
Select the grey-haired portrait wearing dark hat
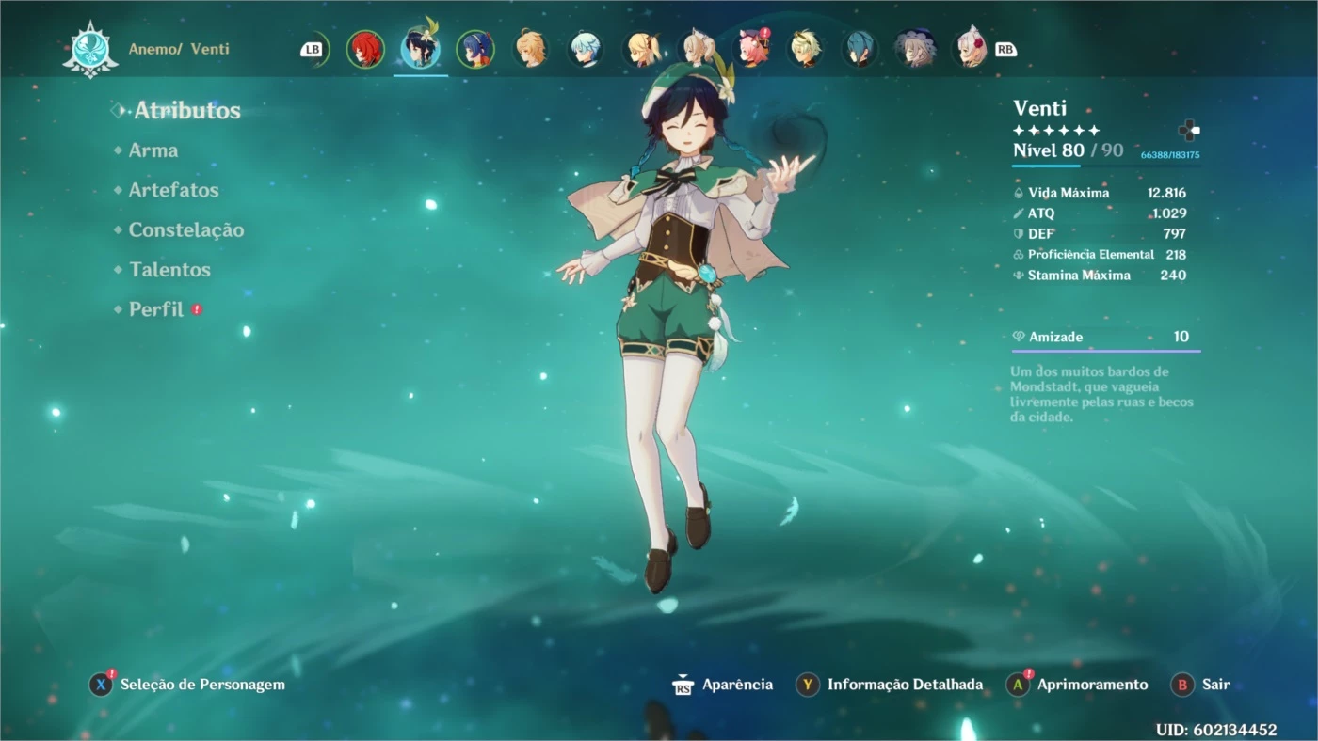(x=915, y=49)
